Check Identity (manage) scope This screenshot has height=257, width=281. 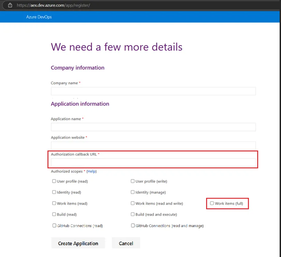point(132,192)
